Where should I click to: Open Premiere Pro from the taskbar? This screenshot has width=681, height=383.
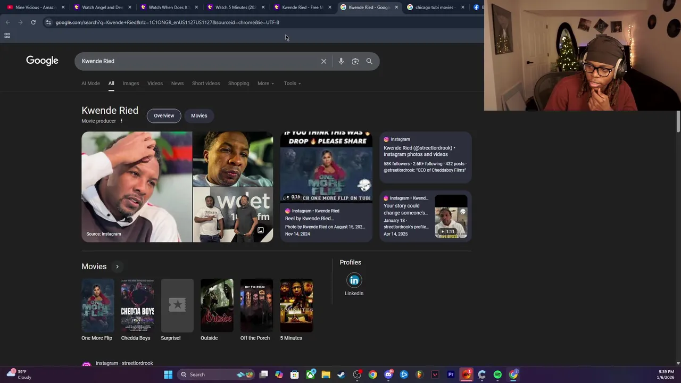(451, 374)
